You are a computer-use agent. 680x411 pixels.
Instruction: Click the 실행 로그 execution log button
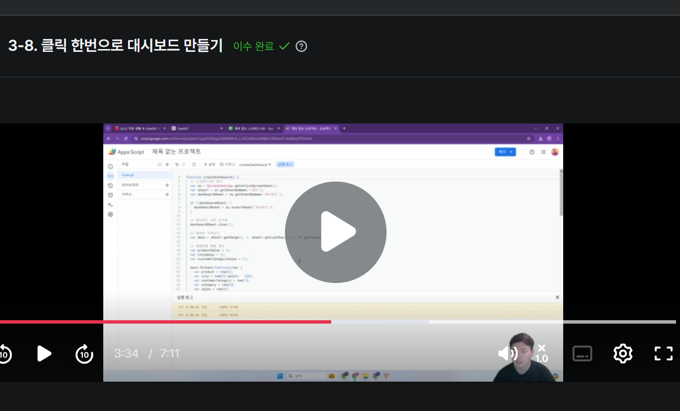285,165
